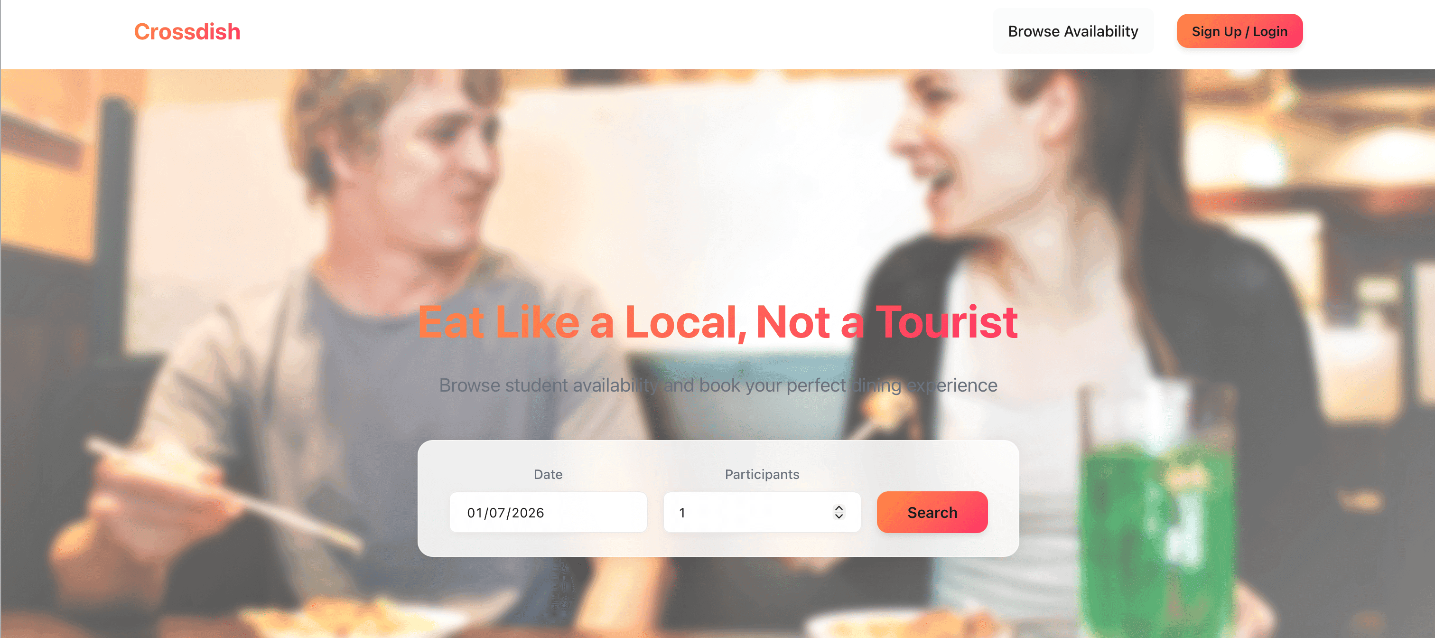Click the 'Browse student availability' subtitle text
1435x638 pixels.
(718, 385)
